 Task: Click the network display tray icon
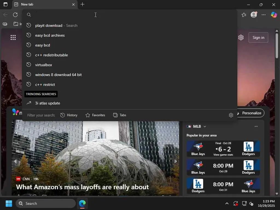click(244, 203)
